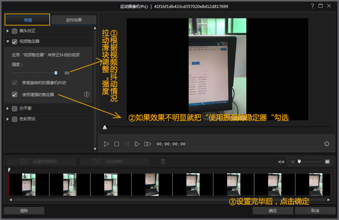Click the 确定 (OK) button

pos(273,211)
